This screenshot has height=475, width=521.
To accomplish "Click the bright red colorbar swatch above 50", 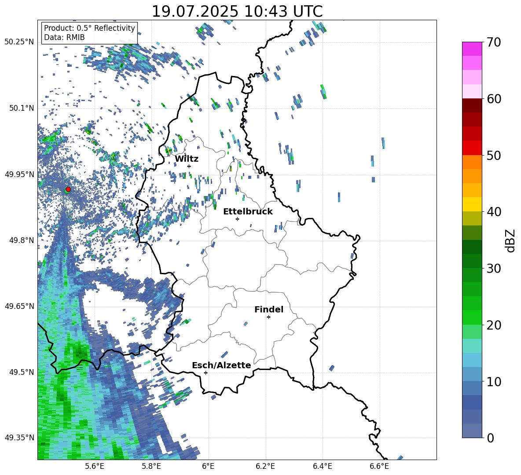I will pyautogui.click(x=472, y=148).
